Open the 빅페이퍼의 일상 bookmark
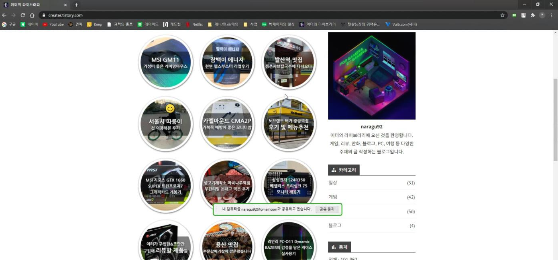The width and height of the screenshot is (558, 260). 278,24
